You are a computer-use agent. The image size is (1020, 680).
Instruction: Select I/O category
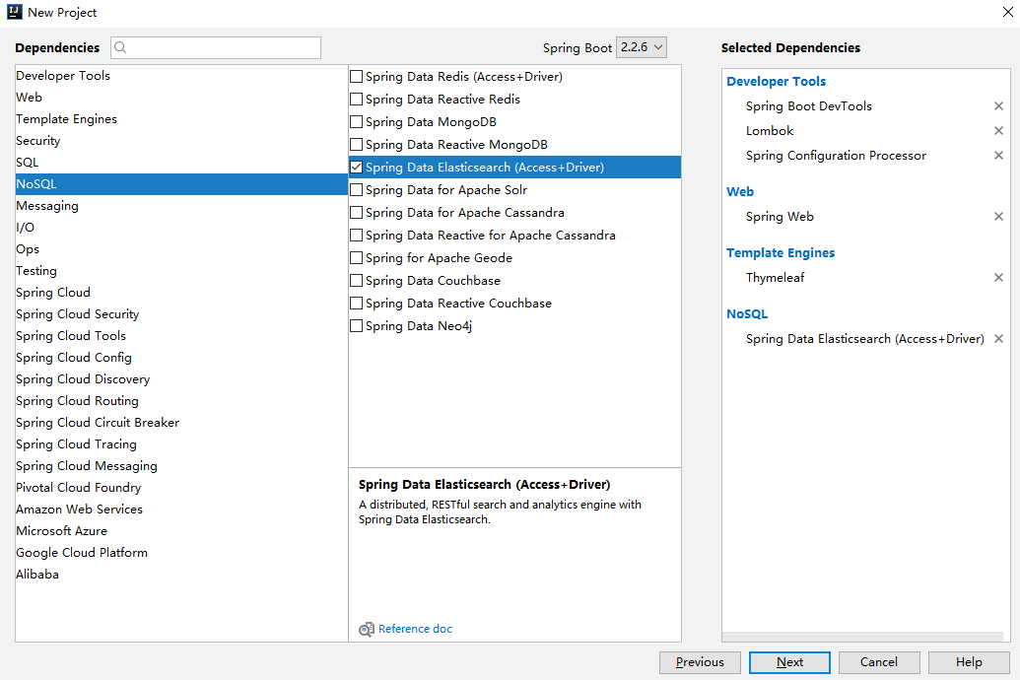pos(181,228)
